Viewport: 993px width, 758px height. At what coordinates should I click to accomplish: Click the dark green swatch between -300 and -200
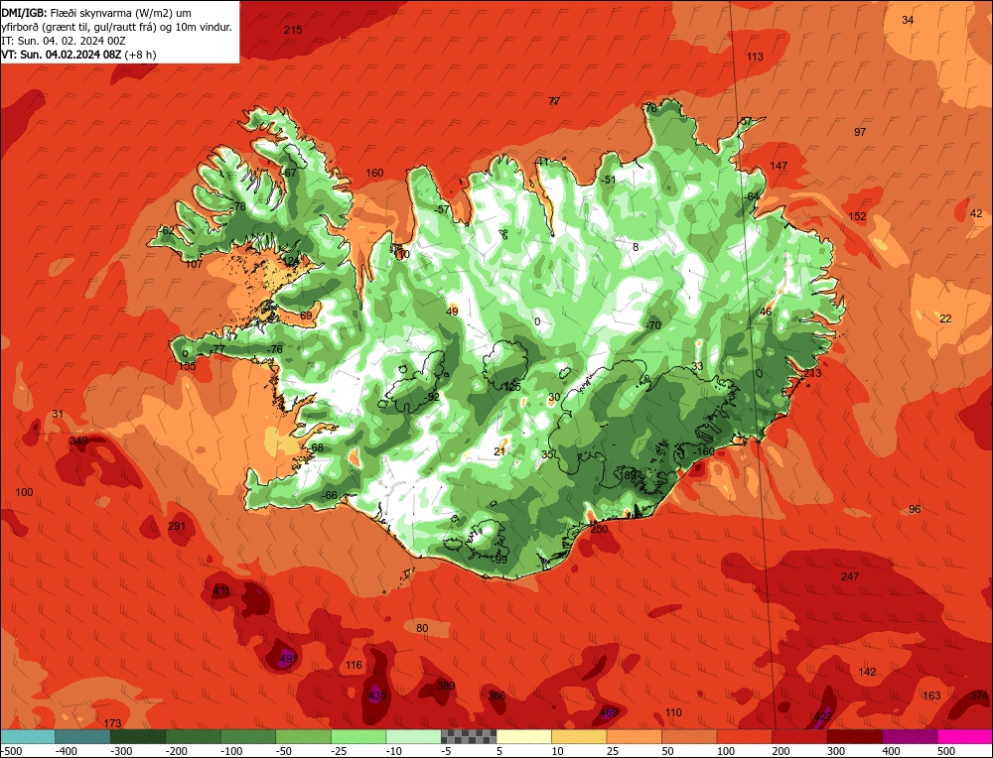tap(137, 736)
